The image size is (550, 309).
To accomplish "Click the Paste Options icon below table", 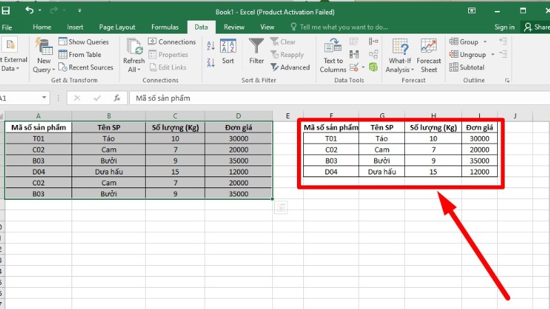I will pos(280,207).
